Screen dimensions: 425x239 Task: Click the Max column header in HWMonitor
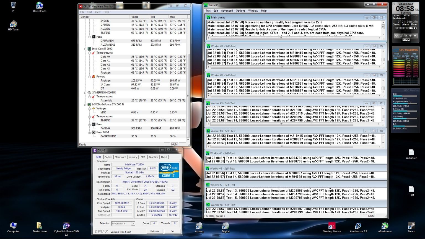(177, 17)
